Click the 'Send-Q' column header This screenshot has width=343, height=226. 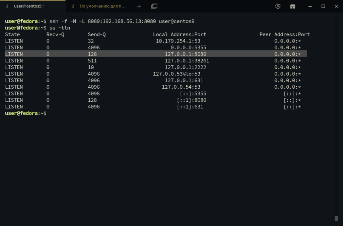click(x=97, y=34)
